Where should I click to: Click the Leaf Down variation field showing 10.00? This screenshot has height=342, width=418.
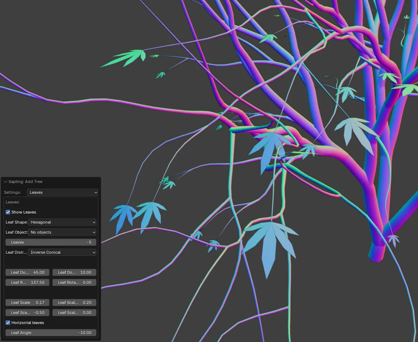point(74,272)
